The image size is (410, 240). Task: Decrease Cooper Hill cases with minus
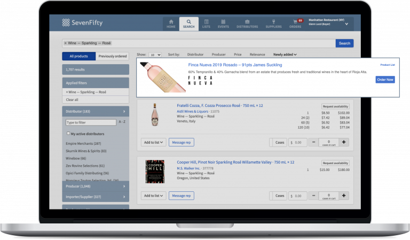313,196
